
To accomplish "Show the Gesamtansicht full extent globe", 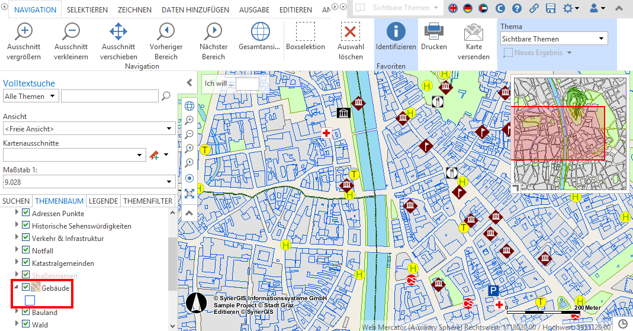I will point(259,36).
